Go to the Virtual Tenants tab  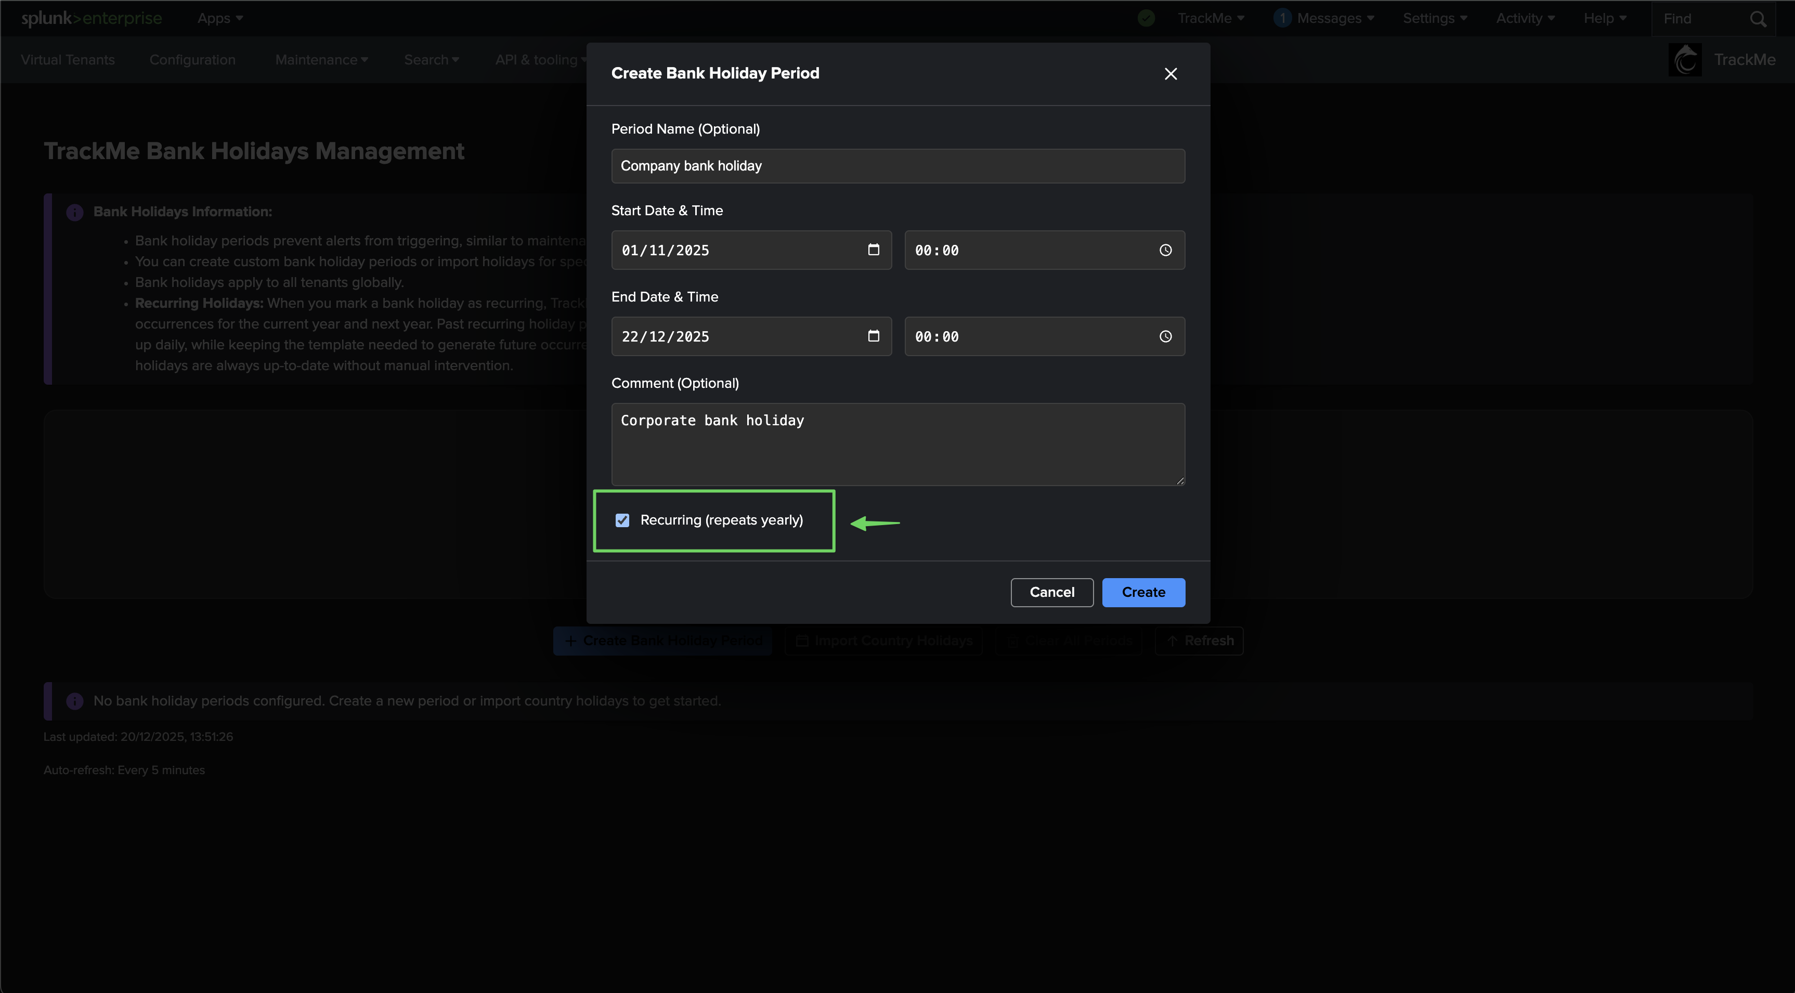tap(68, 60)
